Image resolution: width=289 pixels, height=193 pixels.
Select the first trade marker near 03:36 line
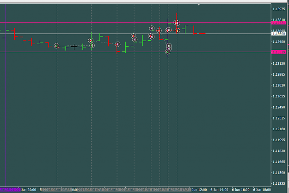tap(56, 46)
